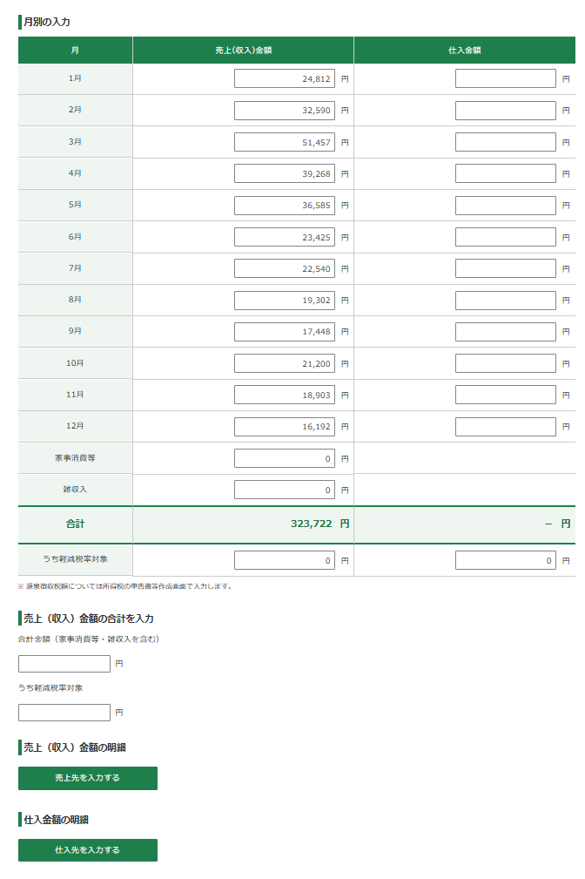The width and height of the screenshot is (585, 879).
Task: Click the February sales field showing 32,590
Action: 284,111
